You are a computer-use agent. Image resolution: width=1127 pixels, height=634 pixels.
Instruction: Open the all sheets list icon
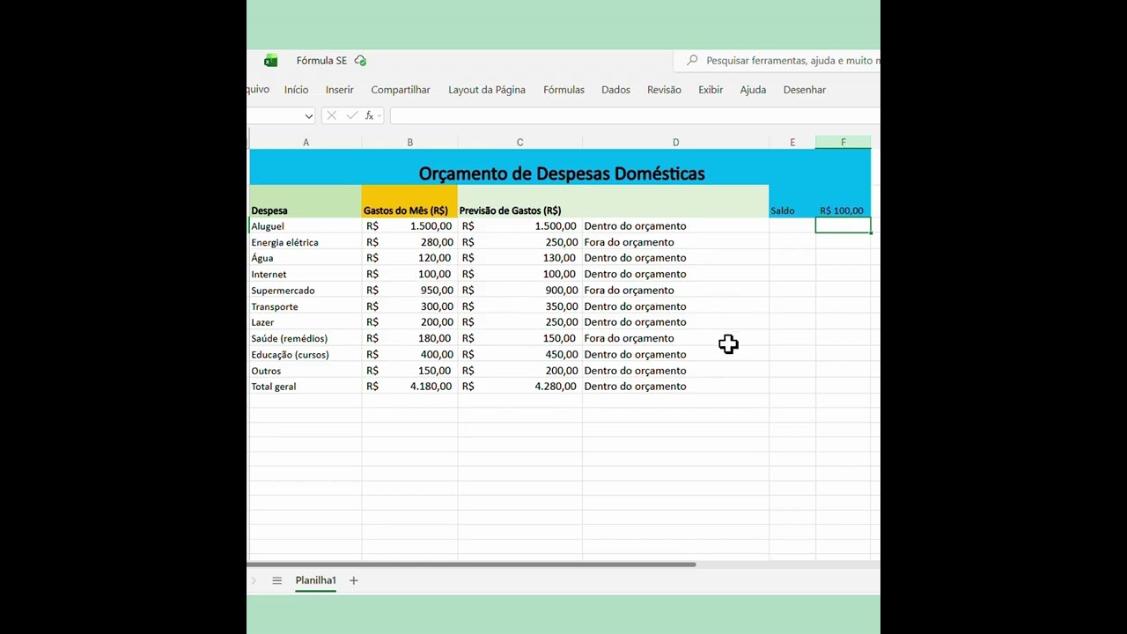[x=276, y=580]
